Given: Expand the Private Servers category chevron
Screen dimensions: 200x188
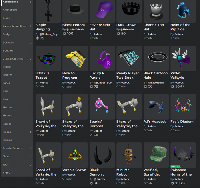Looking at the screenshot, I should [x=31, y=148].
